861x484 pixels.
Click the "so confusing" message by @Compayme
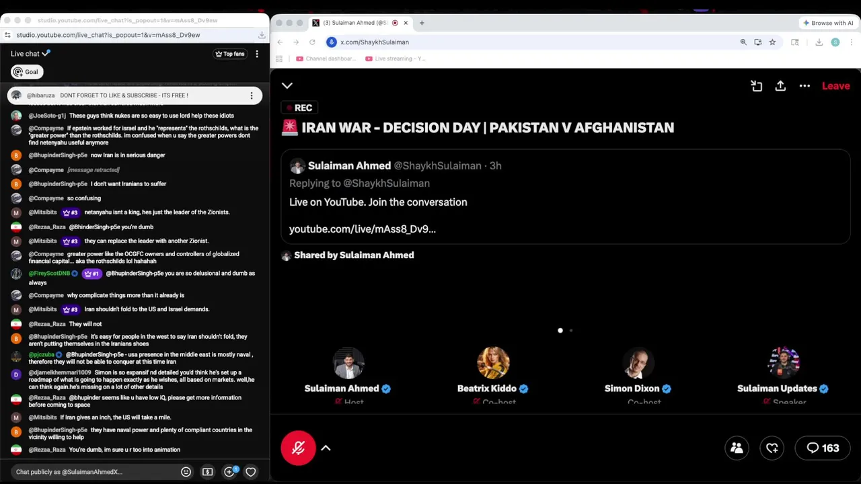[84, 198]
